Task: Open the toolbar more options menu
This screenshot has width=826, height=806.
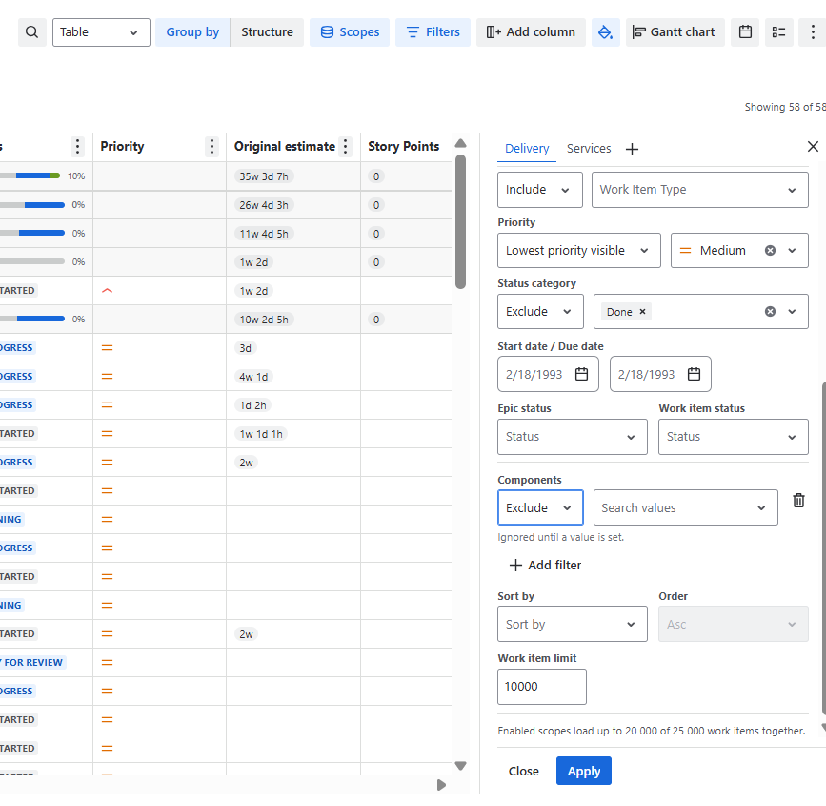Action: click(813, 32)
